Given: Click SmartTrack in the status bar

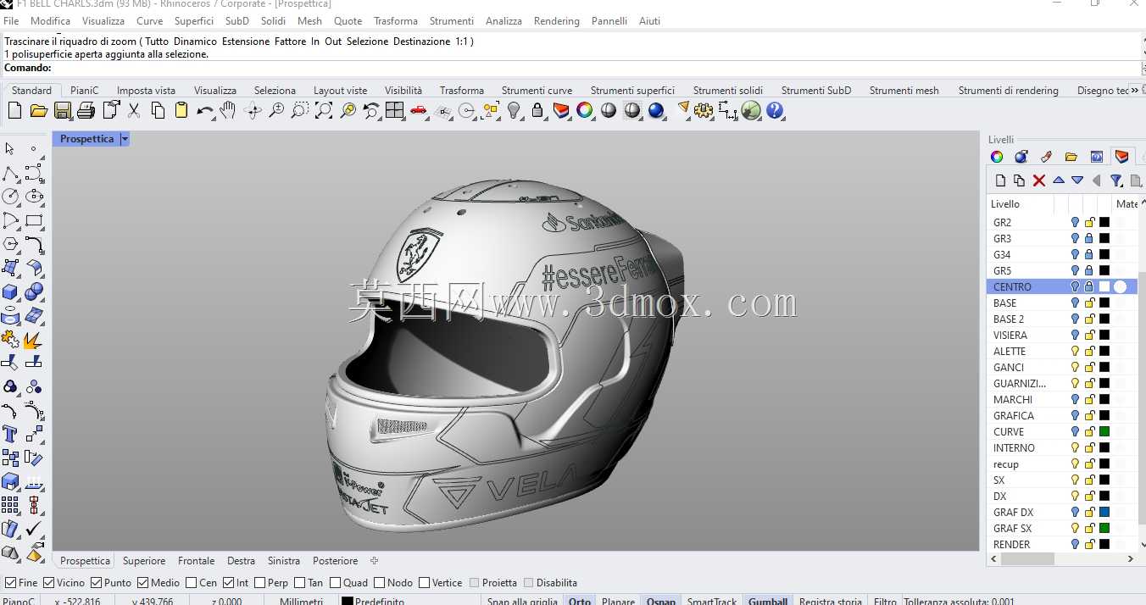Looking at the screenshot, I should 712,600.
